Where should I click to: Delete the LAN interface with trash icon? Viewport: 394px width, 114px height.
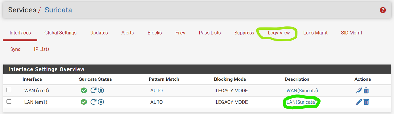point(366,102)
